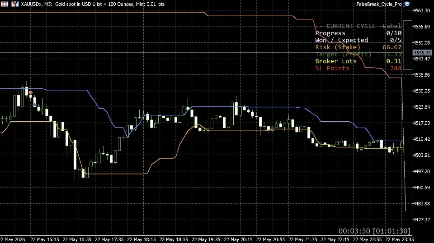Click time axis label 22 May 19:35
434x243 pixels.
(206, 239)
